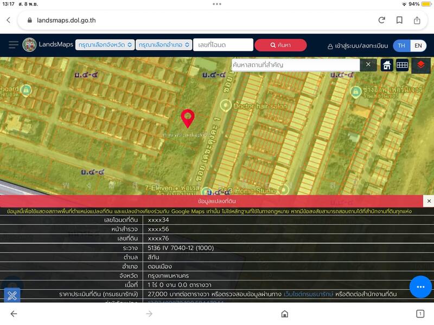Select the measure tool with ruler and pencil
The height and width of the screenshot is (325, 434).
[12, 296]
